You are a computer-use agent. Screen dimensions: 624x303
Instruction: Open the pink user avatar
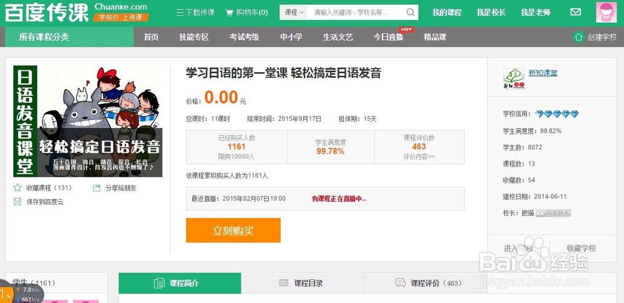tap(606, 12)
